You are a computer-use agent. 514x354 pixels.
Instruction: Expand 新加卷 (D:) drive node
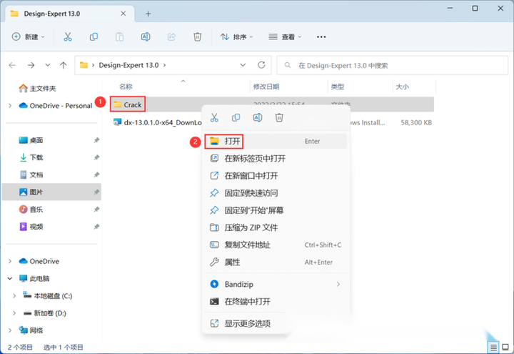point(14,313)
